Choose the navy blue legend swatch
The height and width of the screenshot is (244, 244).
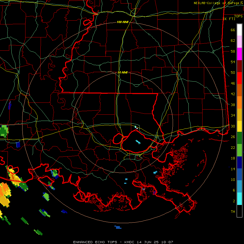pyautogui.click(x=239, y=162)
